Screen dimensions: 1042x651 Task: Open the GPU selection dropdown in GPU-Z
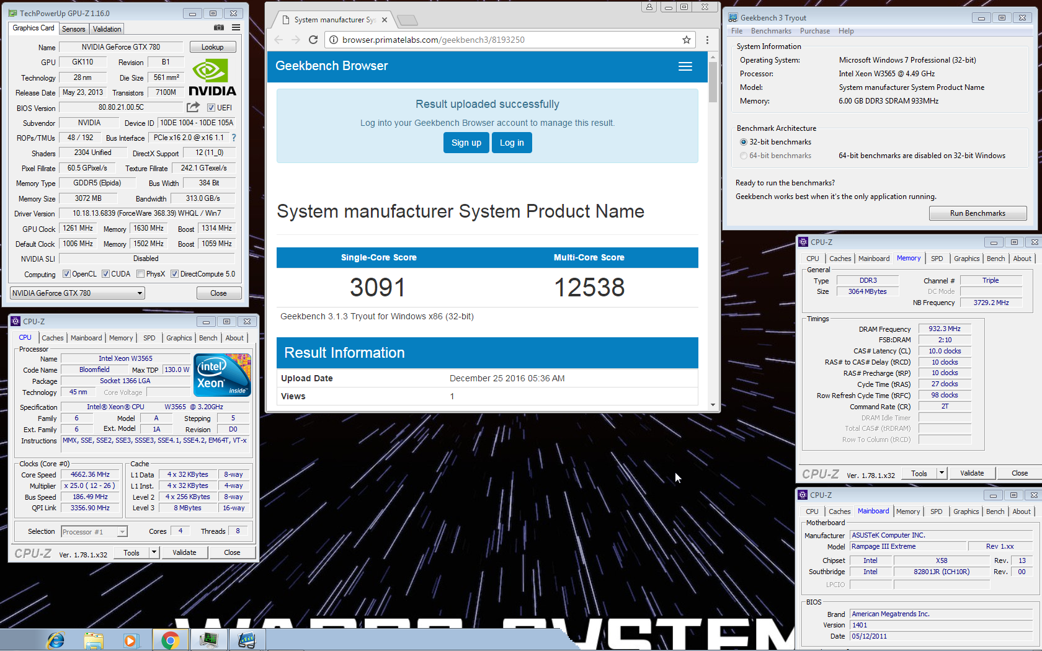(78, 293)
